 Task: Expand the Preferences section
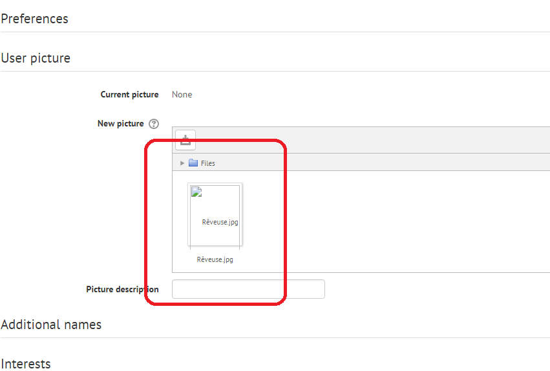coord(34,19)
